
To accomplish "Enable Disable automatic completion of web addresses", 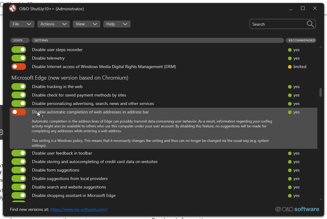I will [19, 112].
